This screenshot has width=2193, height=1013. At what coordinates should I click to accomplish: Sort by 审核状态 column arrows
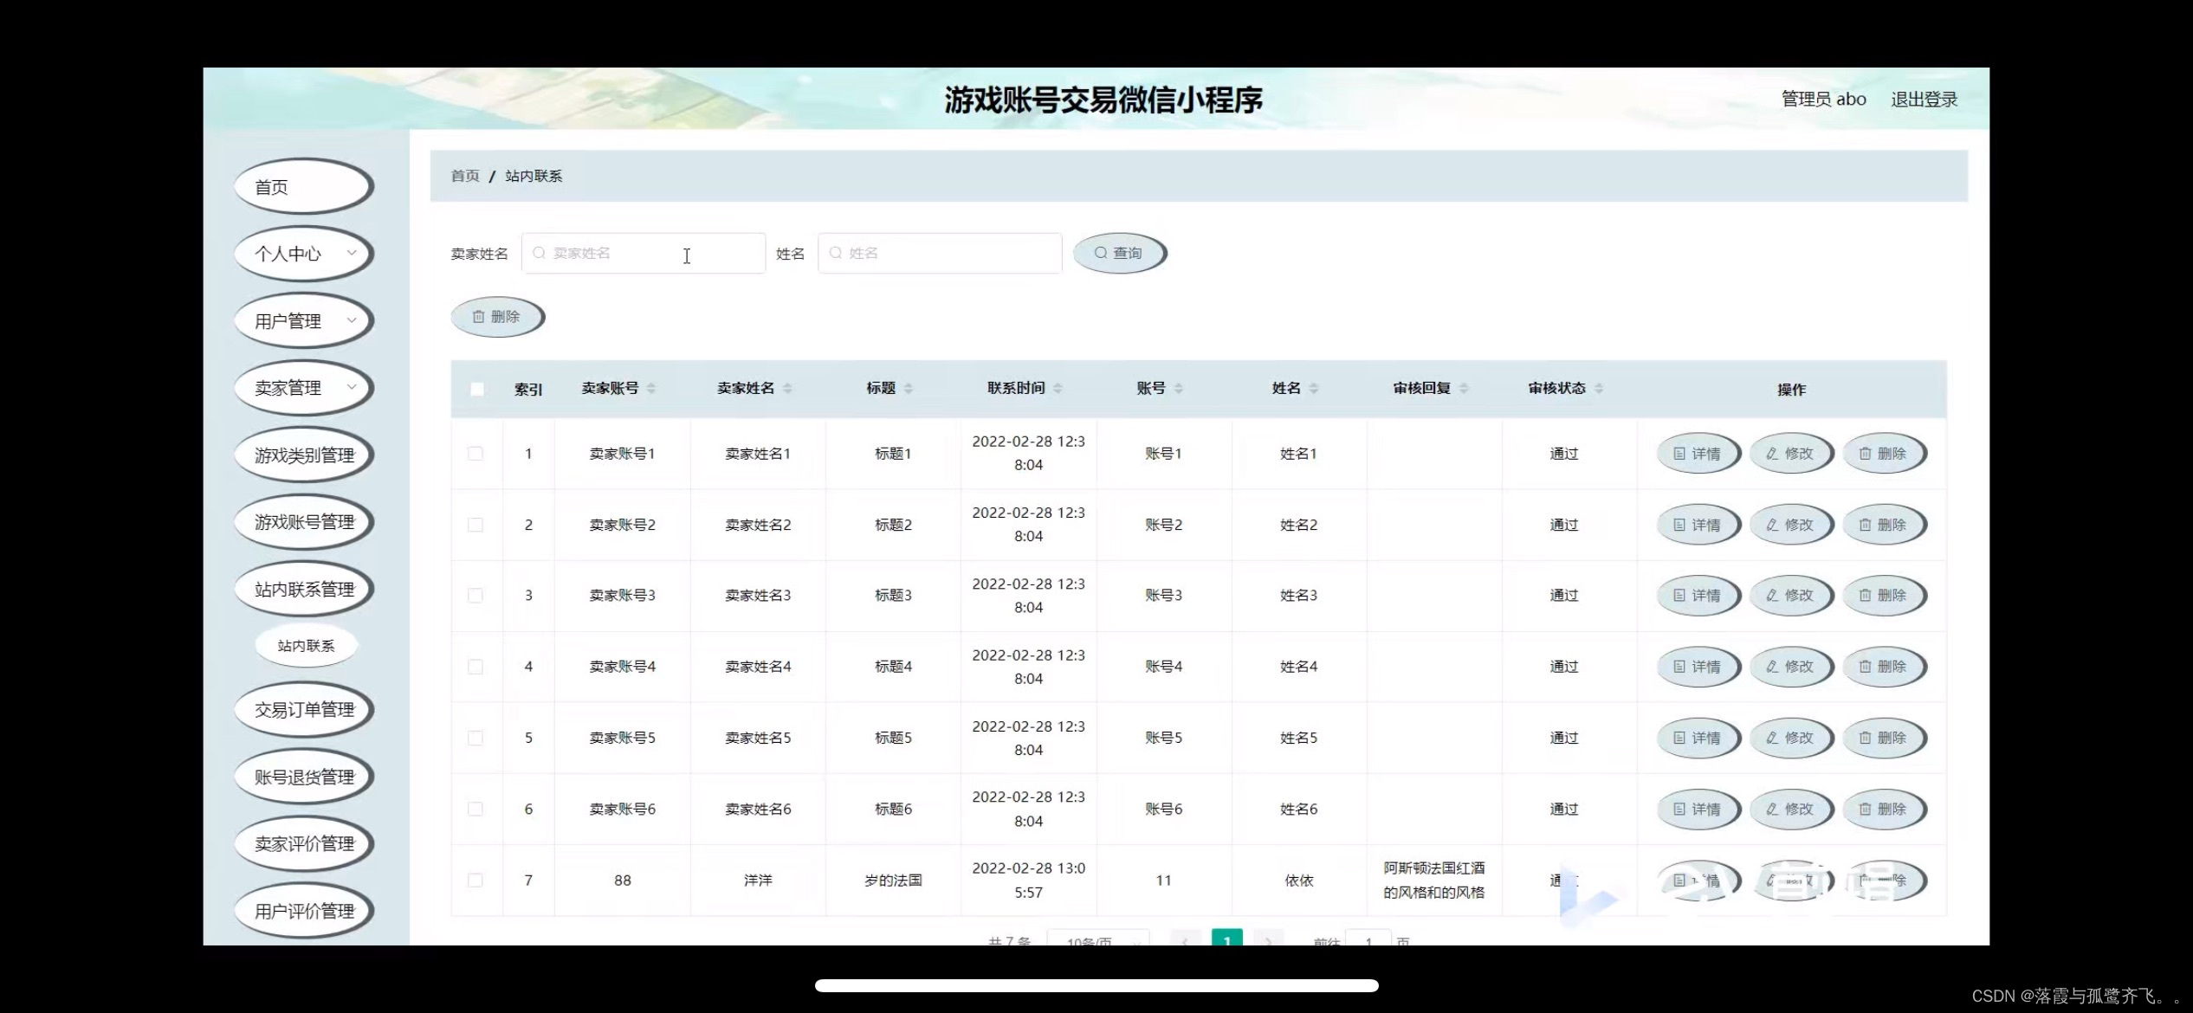click(x=1599, y=389)
